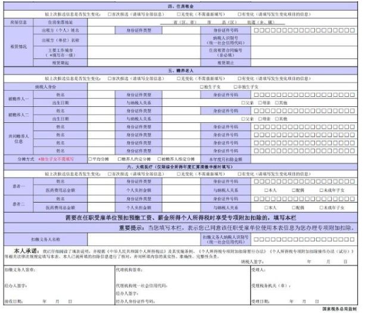Tick 赡养人约定分摊 option
The image size is (368, 313).
pyautogui.click(x=118, y=159)
